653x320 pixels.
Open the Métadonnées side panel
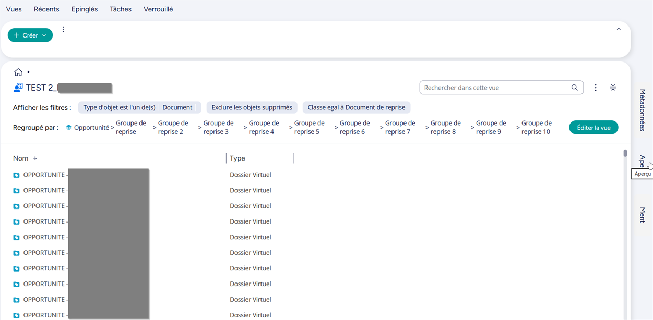click(x=643, y=109)
